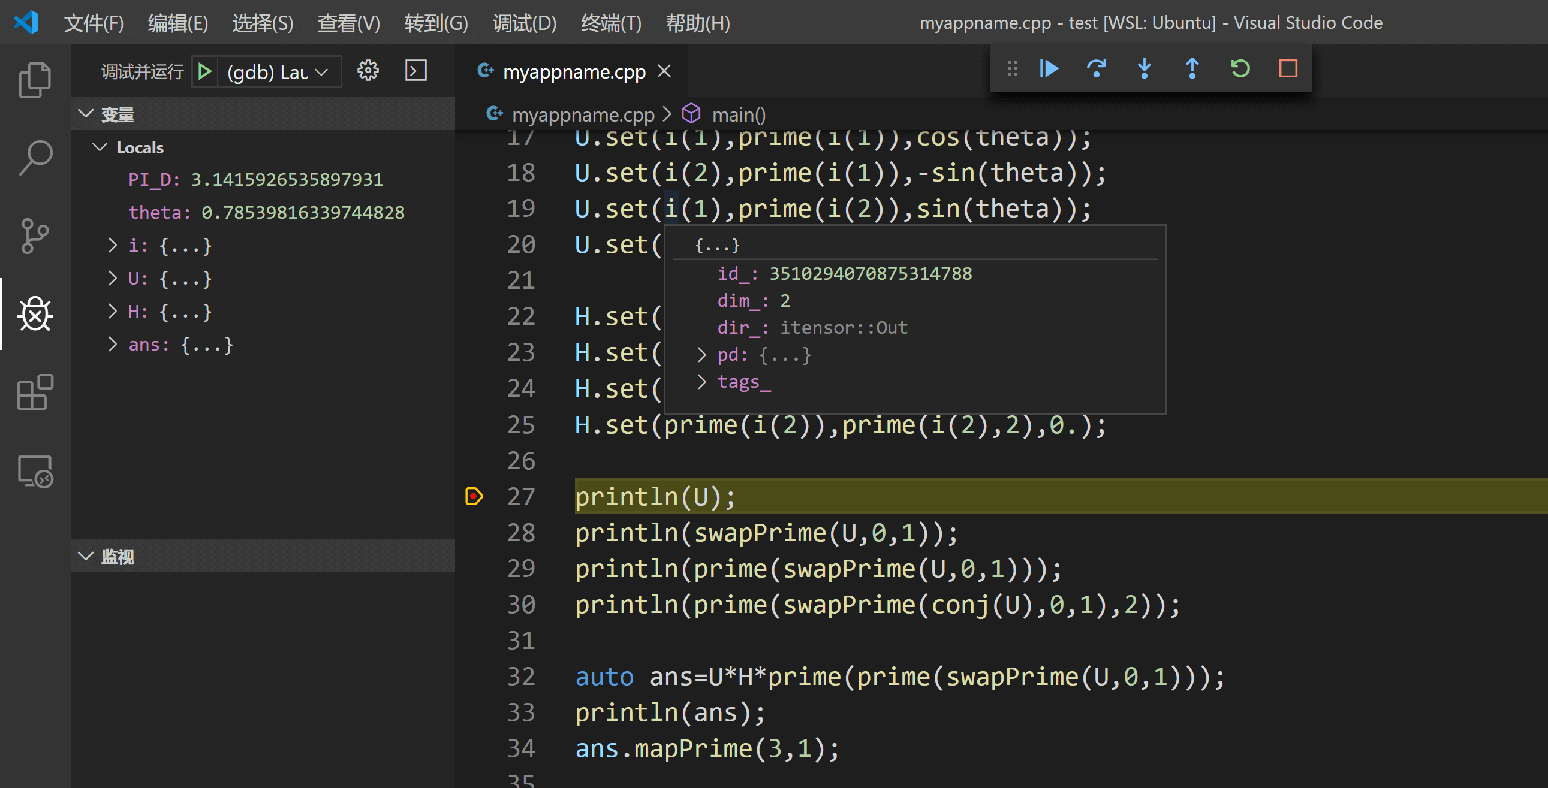Open the Remote Explorer icon

click(35, 472)
